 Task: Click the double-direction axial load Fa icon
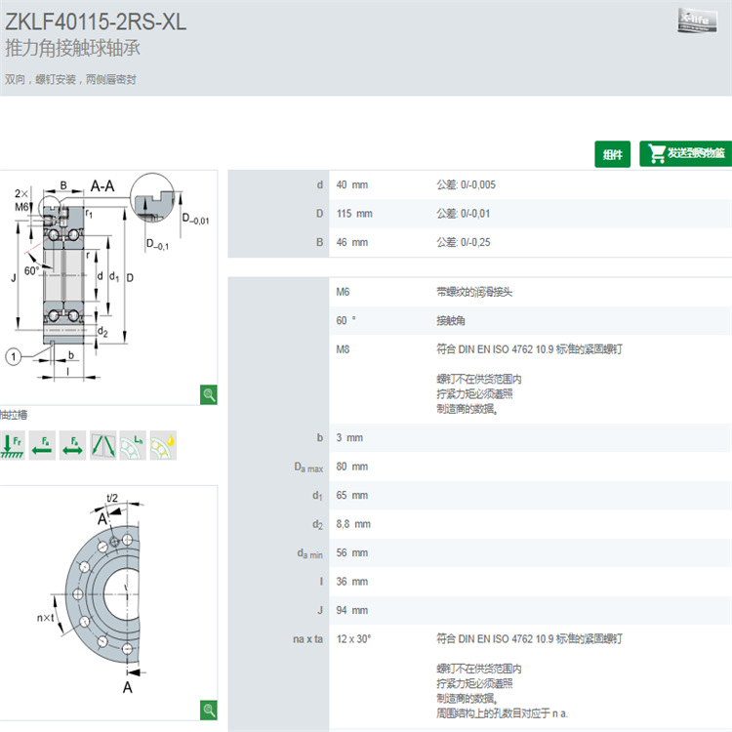pyautogui.click(x=72, y=445)
